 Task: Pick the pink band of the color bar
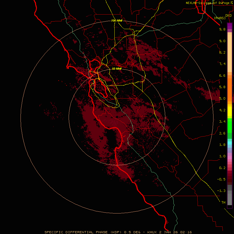click(230, 158)
